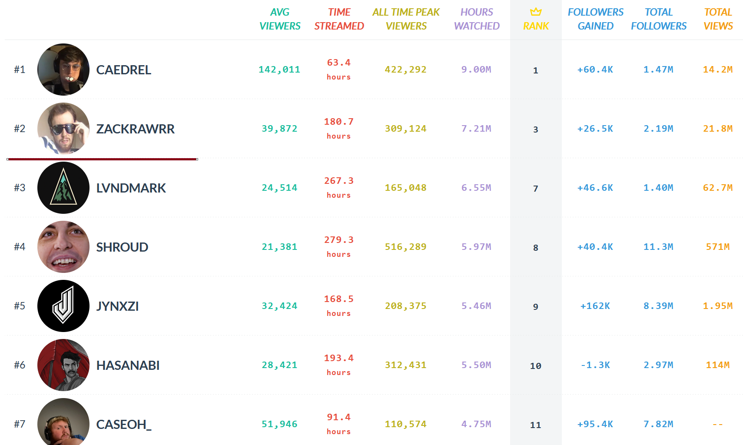This screenshot has height=445, width=743.
Task: Sort table by Time Streamed
Action: pos(339,19)
